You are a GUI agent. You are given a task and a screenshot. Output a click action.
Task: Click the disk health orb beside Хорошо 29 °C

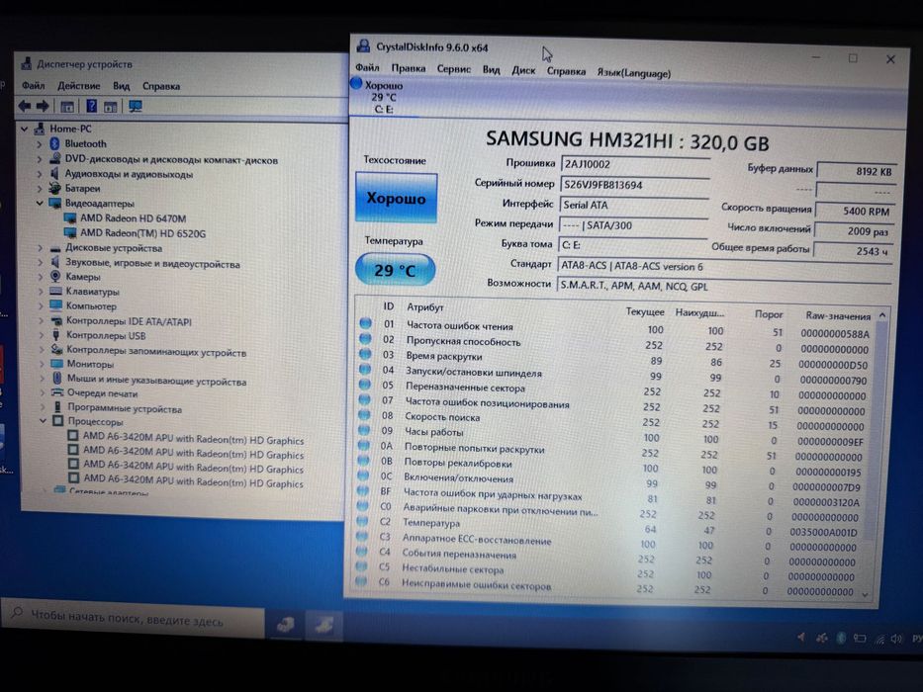coord(356,83)
